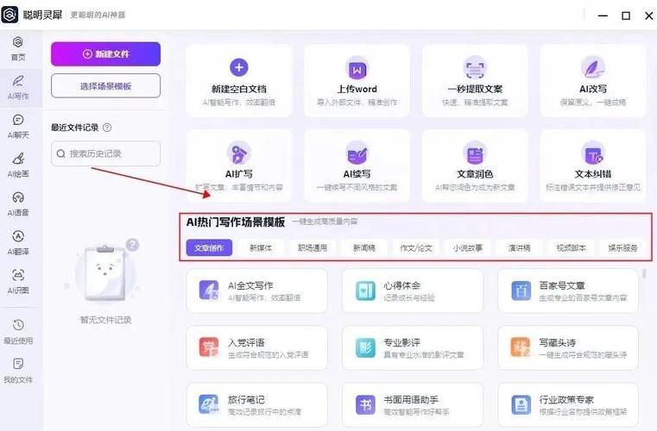Viewport: 657px width, 431px height.
Task: Click the 新建文件 button
Action: pos(105,54)
